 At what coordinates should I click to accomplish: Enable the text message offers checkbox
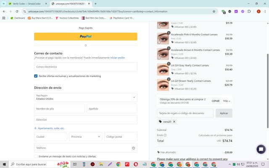point(36,156)
